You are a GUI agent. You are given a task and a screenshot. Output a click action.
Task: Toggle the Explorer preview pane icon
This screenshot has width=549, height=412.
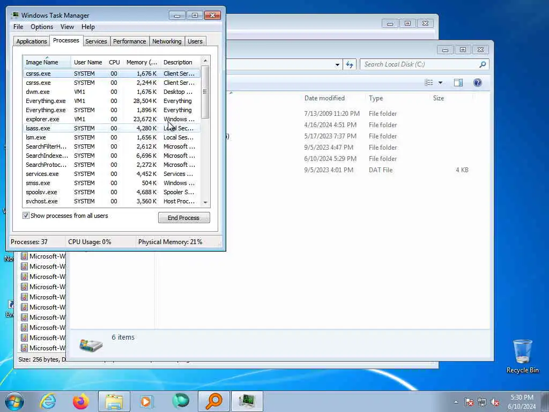point(458,83)
